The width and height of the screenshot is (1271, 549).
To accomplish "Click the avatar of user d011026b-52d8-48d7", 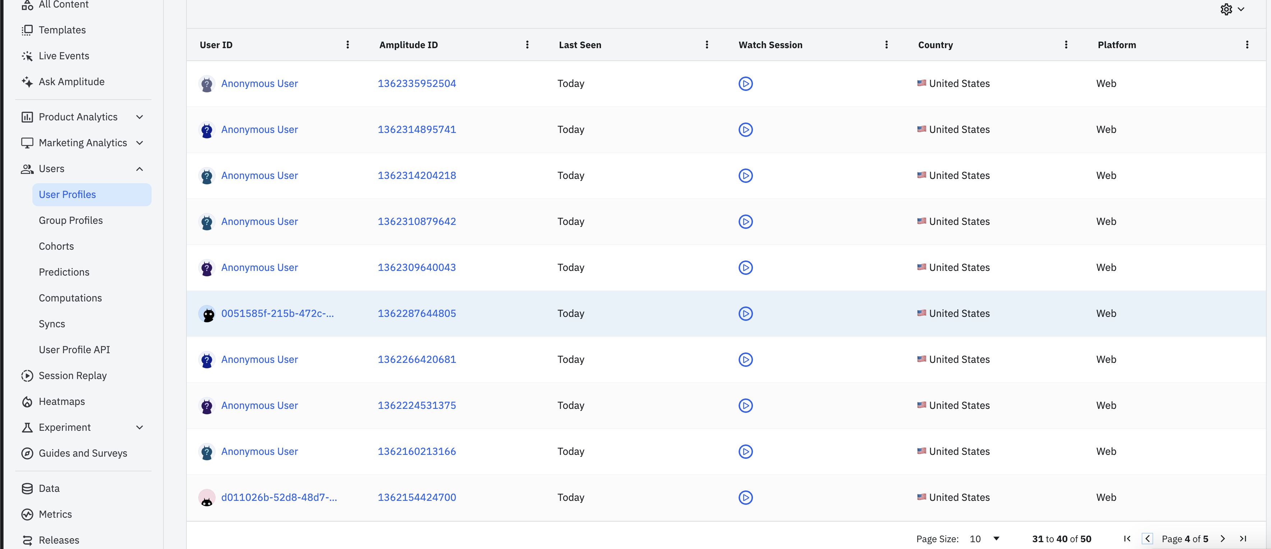I will click(x=207, y=498).
